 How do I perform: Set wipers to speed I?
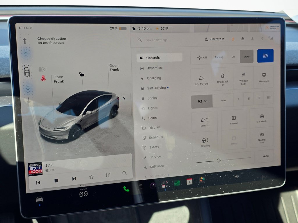pyautogui.click(x=239, y=99)
